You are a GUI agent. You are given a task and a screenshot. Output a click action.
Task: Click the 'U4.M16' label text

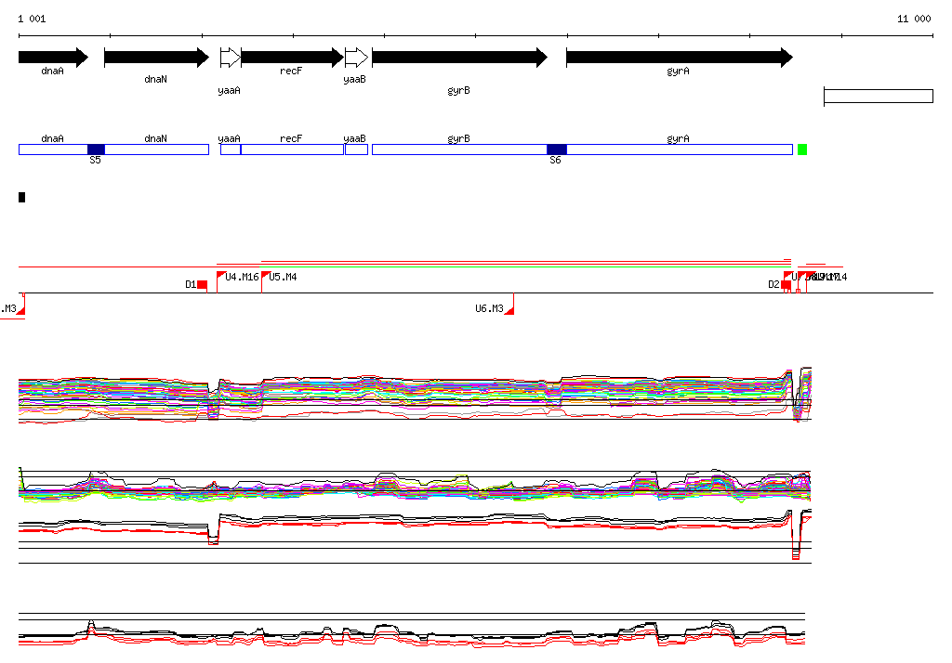click(x=242, y=278)
